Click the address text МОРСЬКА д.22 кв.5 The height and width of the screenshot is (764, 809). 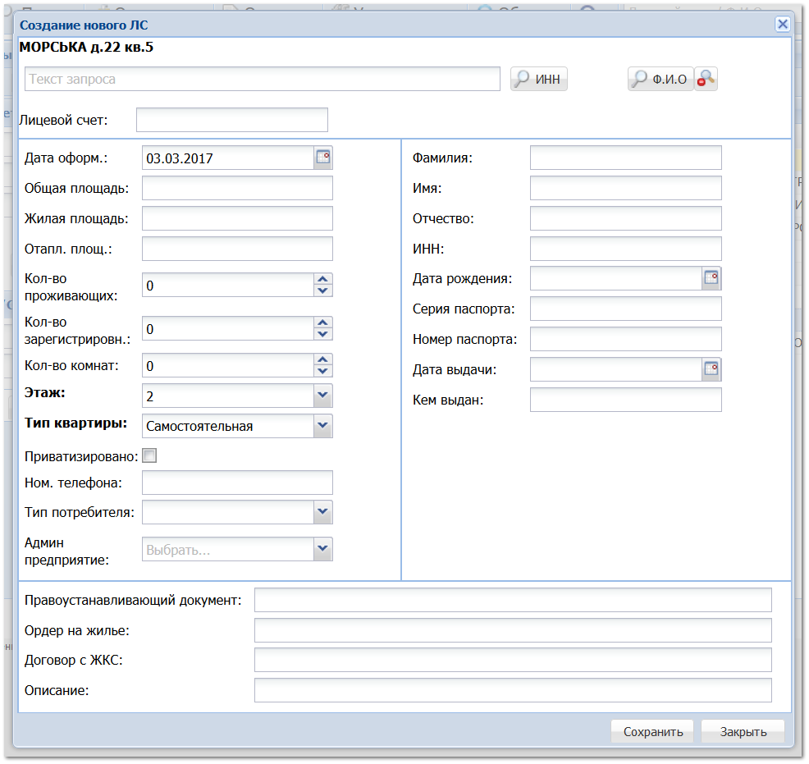(86, 47)
